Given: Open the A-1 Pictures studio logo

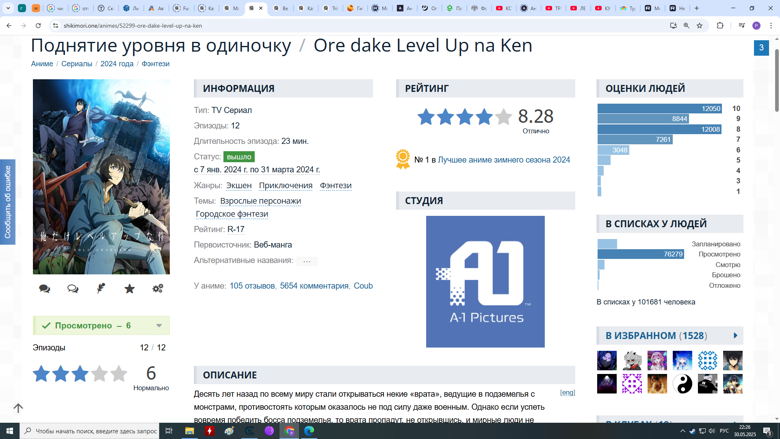Looking at the screenshot, I should click(x=485, y=282).
